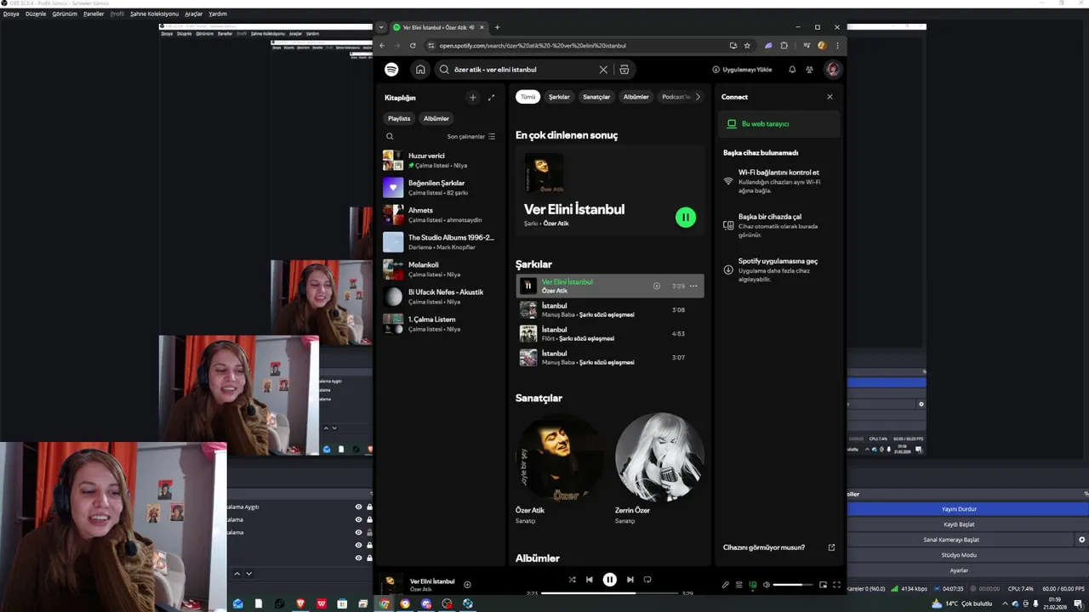This screenshot has width=1089, height=612.
Task: Select the Tümü filter chip
Action: click(528, 97)
